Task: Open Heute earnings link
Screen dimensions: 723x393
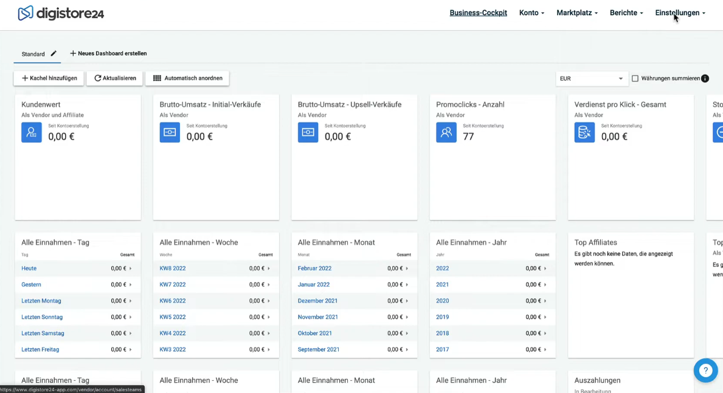Action: [29, 268]
